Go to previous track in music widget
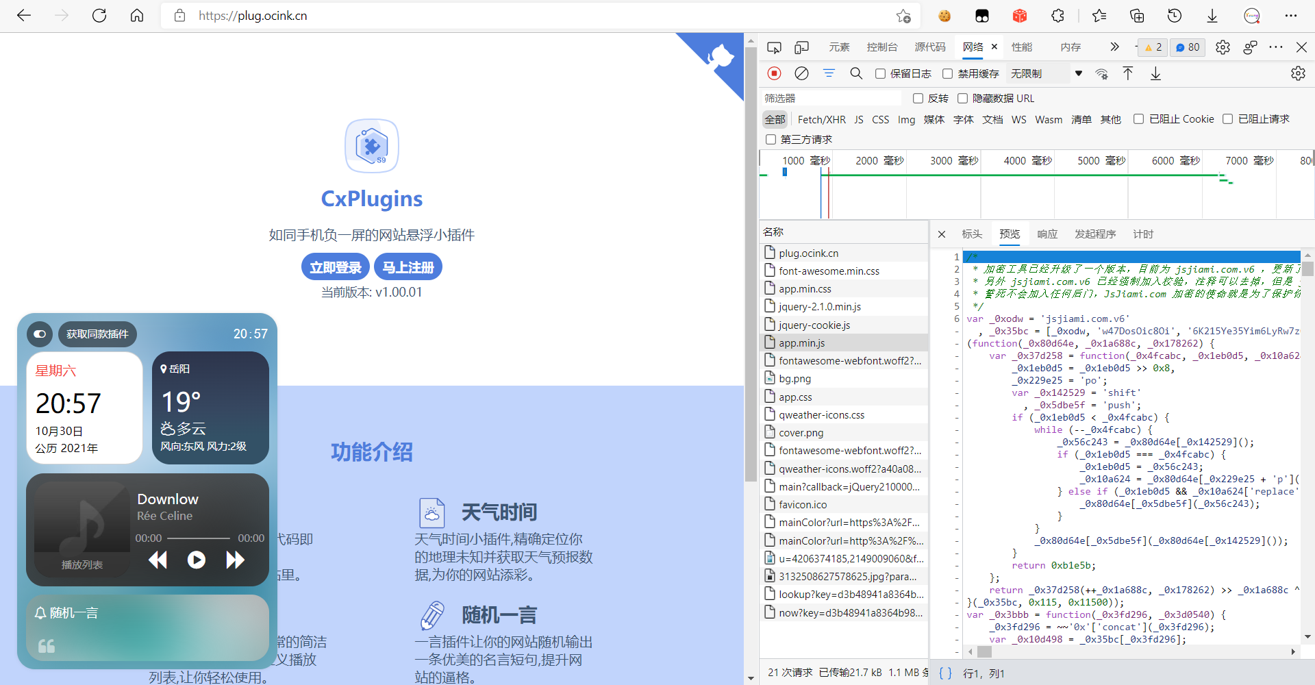The image size is (1315, 685). [158, 560]
